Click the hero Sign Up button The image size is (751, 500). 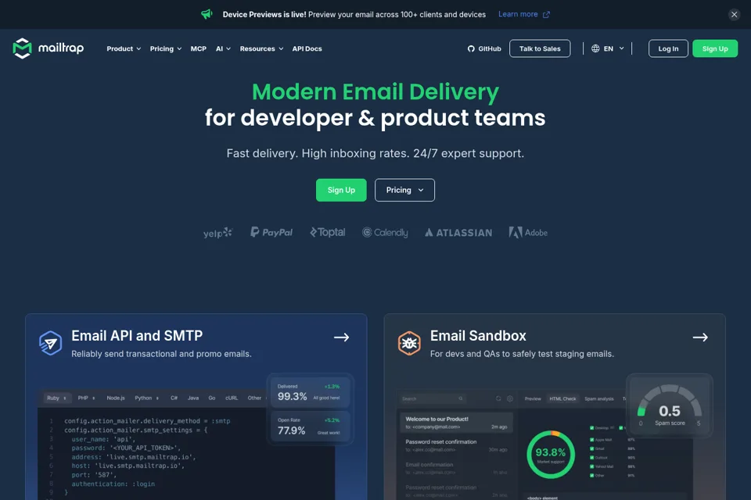341,190
